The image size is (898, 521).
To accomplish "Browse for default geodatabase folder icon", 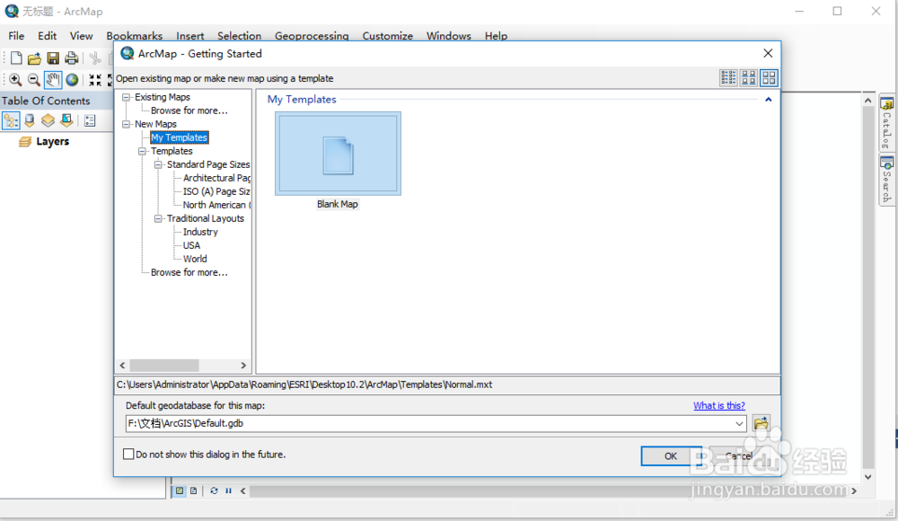I will click(x=762, y=424).
